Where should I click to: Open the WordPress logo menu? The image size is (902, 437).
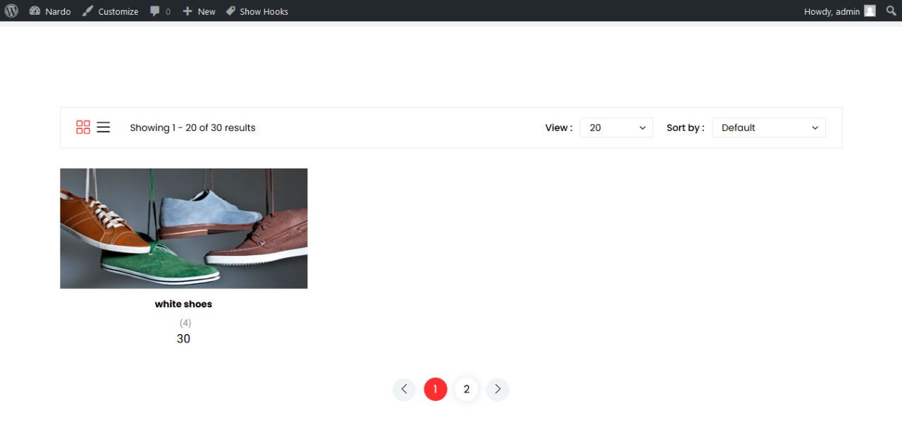(11, 11)
